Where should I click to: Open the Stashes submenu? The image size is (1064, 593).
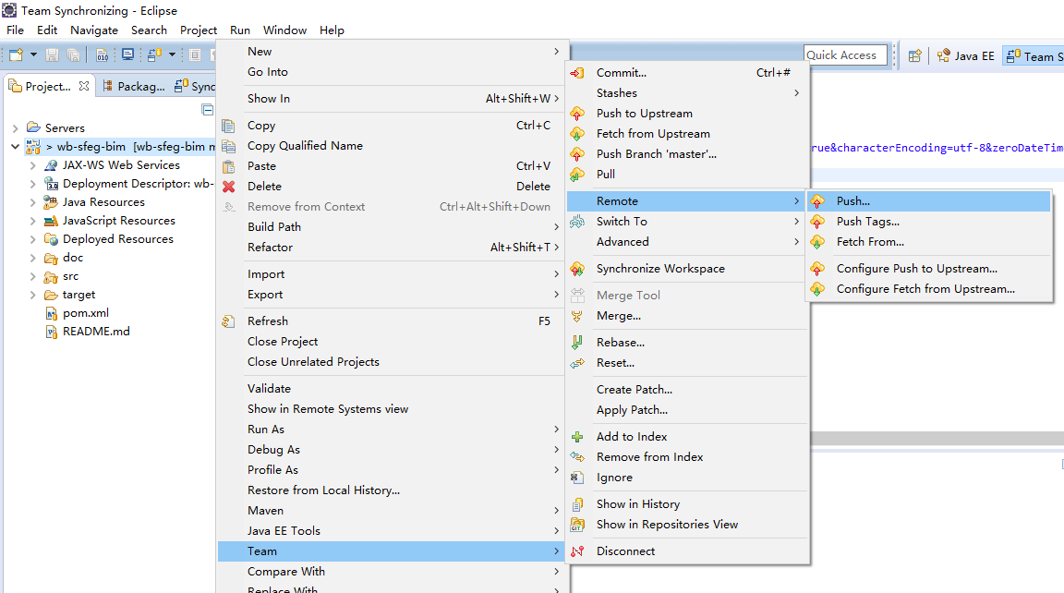click(687, 93)
